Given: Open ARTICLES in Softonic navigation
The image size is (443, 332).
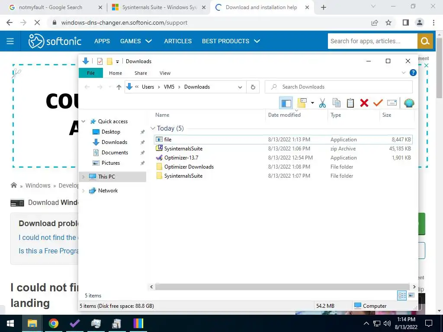Looking at the screenshot, I should coord(178,41).
